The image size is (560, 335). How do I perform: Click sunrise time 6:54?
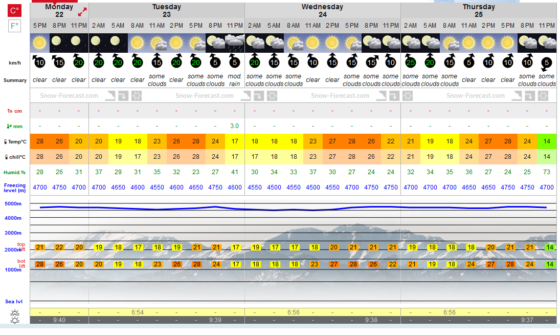tap(137, 312)
